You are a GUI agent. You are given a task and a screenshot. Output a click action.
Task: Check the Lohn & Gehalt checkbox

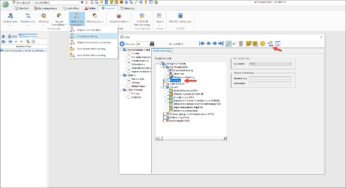coord(165,84)
